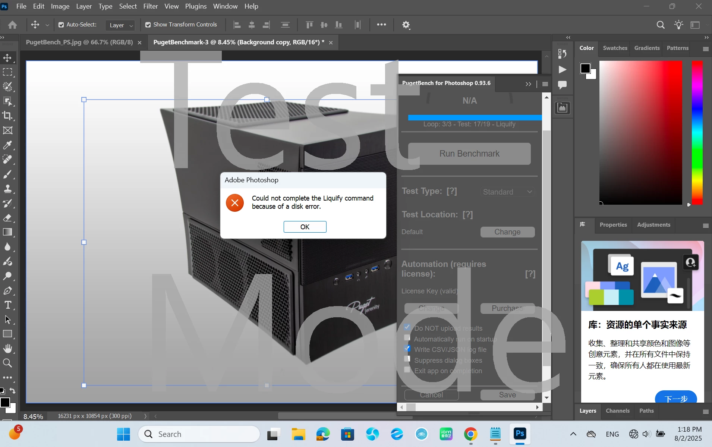Toggle Write CSV/JSON log file checkbox
Screen dimensions: 712x447
point(407,349)
